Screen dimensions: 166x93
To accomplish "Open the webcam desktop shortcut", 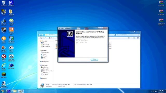I will 4,85.
